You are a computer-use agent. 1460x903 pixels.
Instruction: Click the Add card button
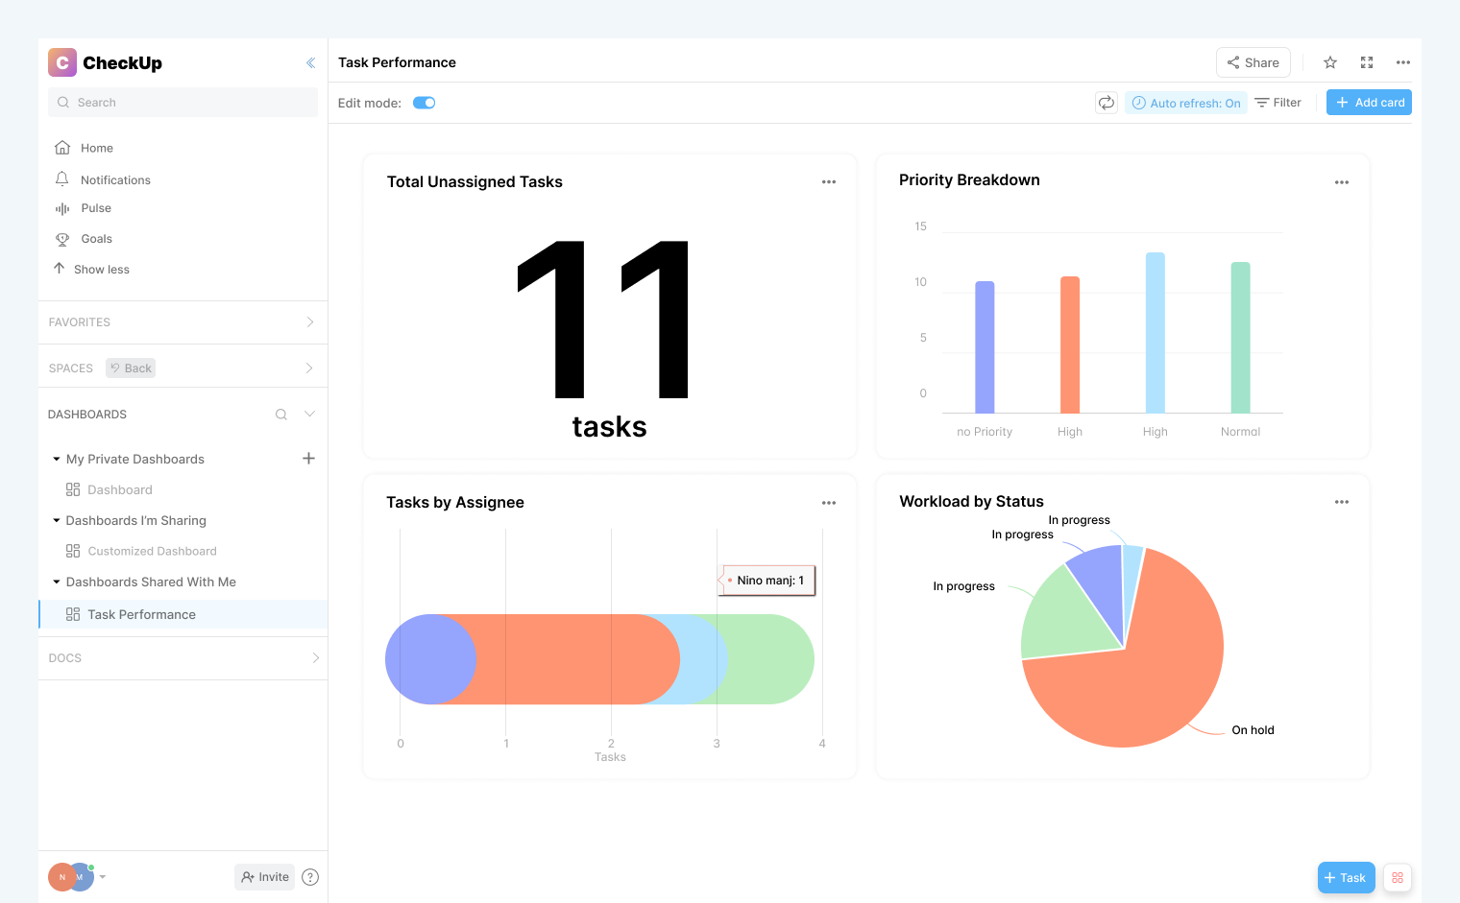click(1369, 102)
